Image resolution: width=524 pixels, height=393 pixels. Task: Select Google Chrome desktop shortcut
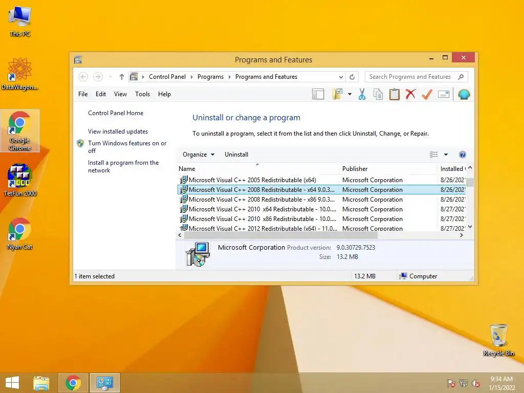(20, 130)
